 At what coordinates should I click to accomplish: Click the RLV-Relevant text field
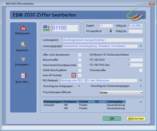[99, 80]
